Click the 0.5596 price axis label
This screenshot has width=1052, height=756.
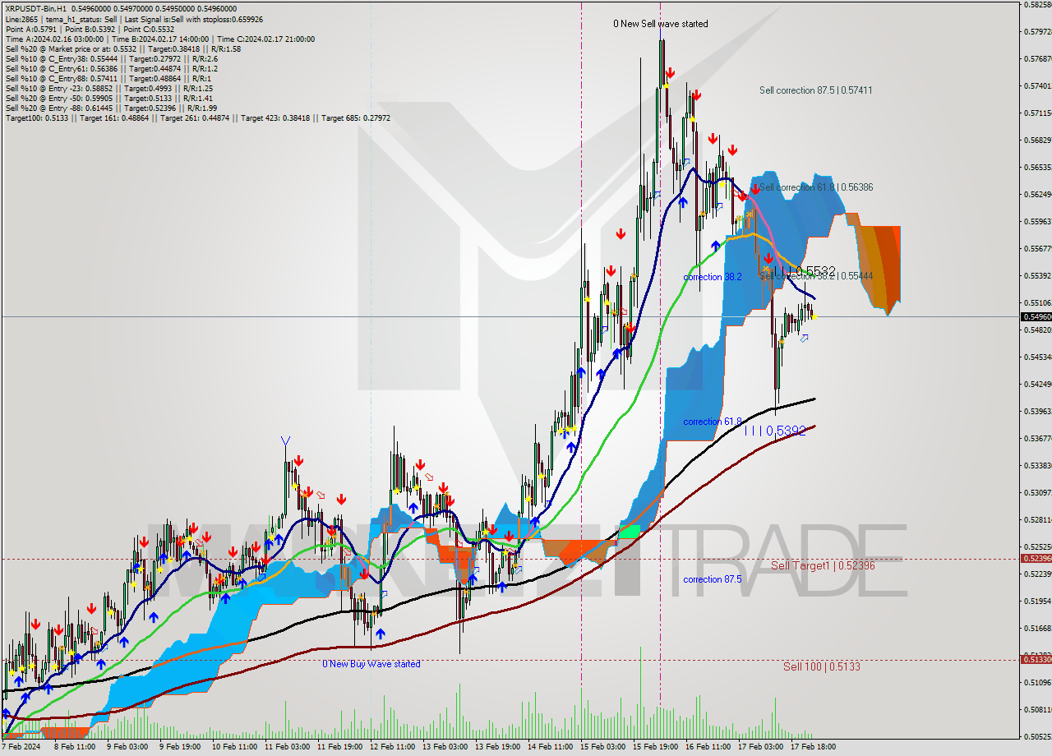(x=1036, y=221)
